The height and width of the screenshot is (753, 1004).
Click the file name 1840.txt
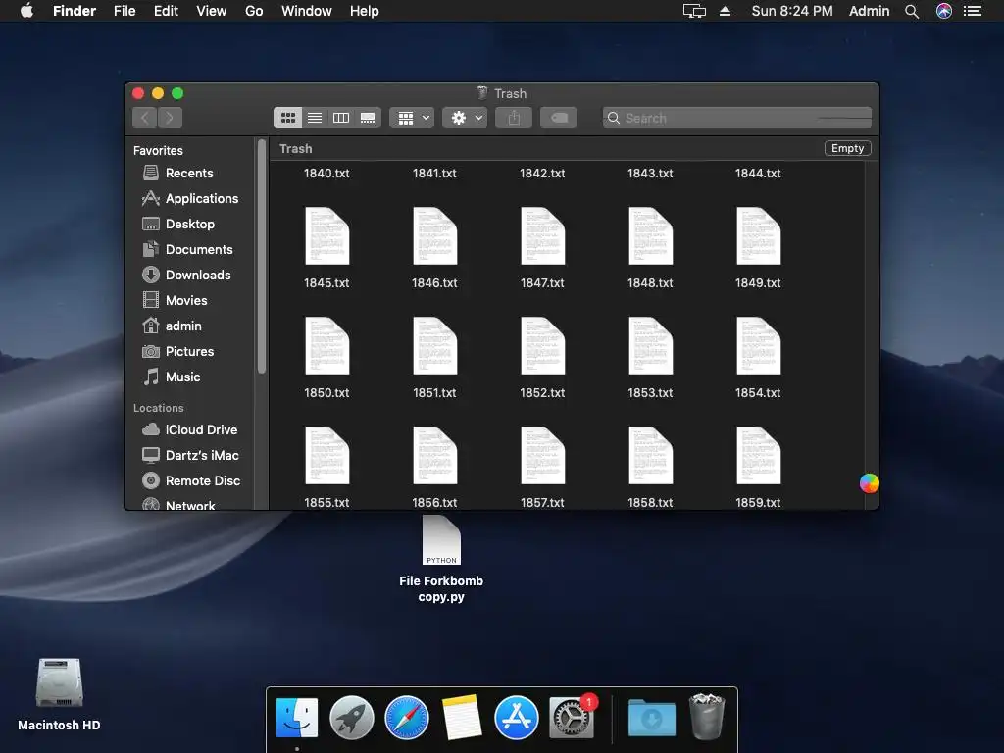tap(326, 173)
